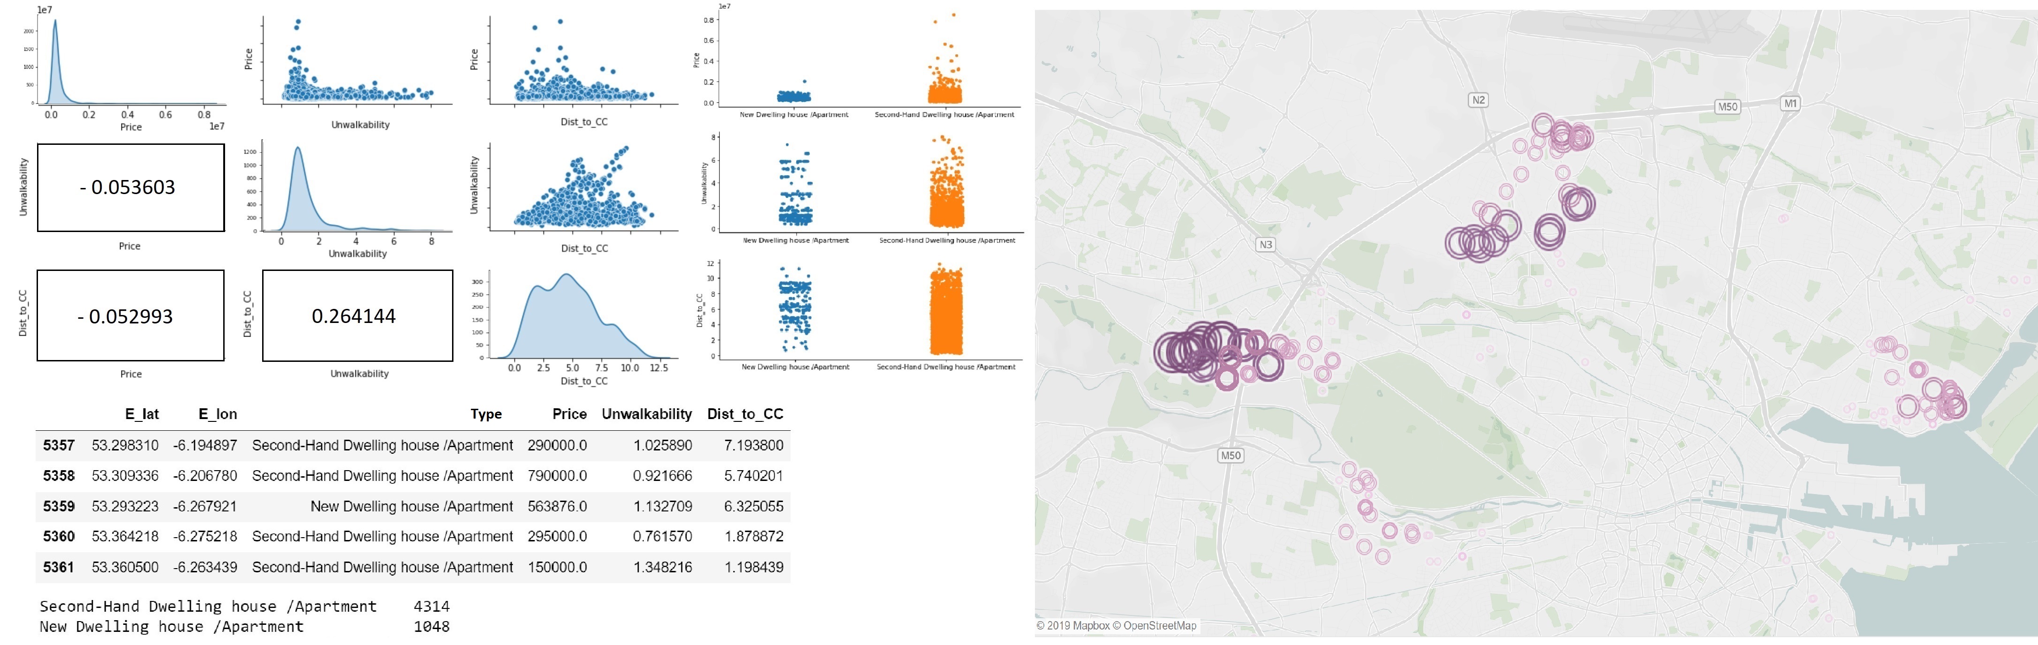
Task: Click longitude cell -6.206780
Action: coord(205,476)
